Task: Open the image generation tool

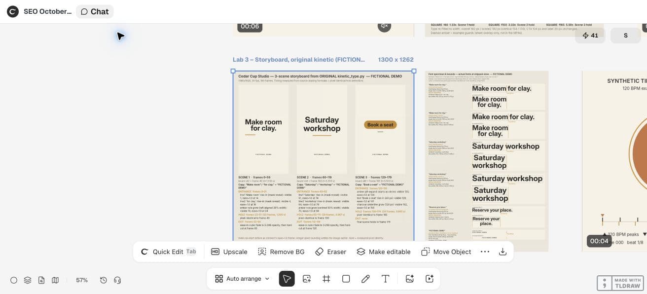Action: point(409,279)
